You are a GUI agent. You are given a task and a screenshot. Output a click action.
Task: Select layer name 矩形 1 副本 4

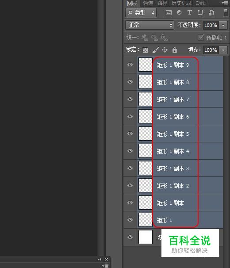[x=173, y=151]
